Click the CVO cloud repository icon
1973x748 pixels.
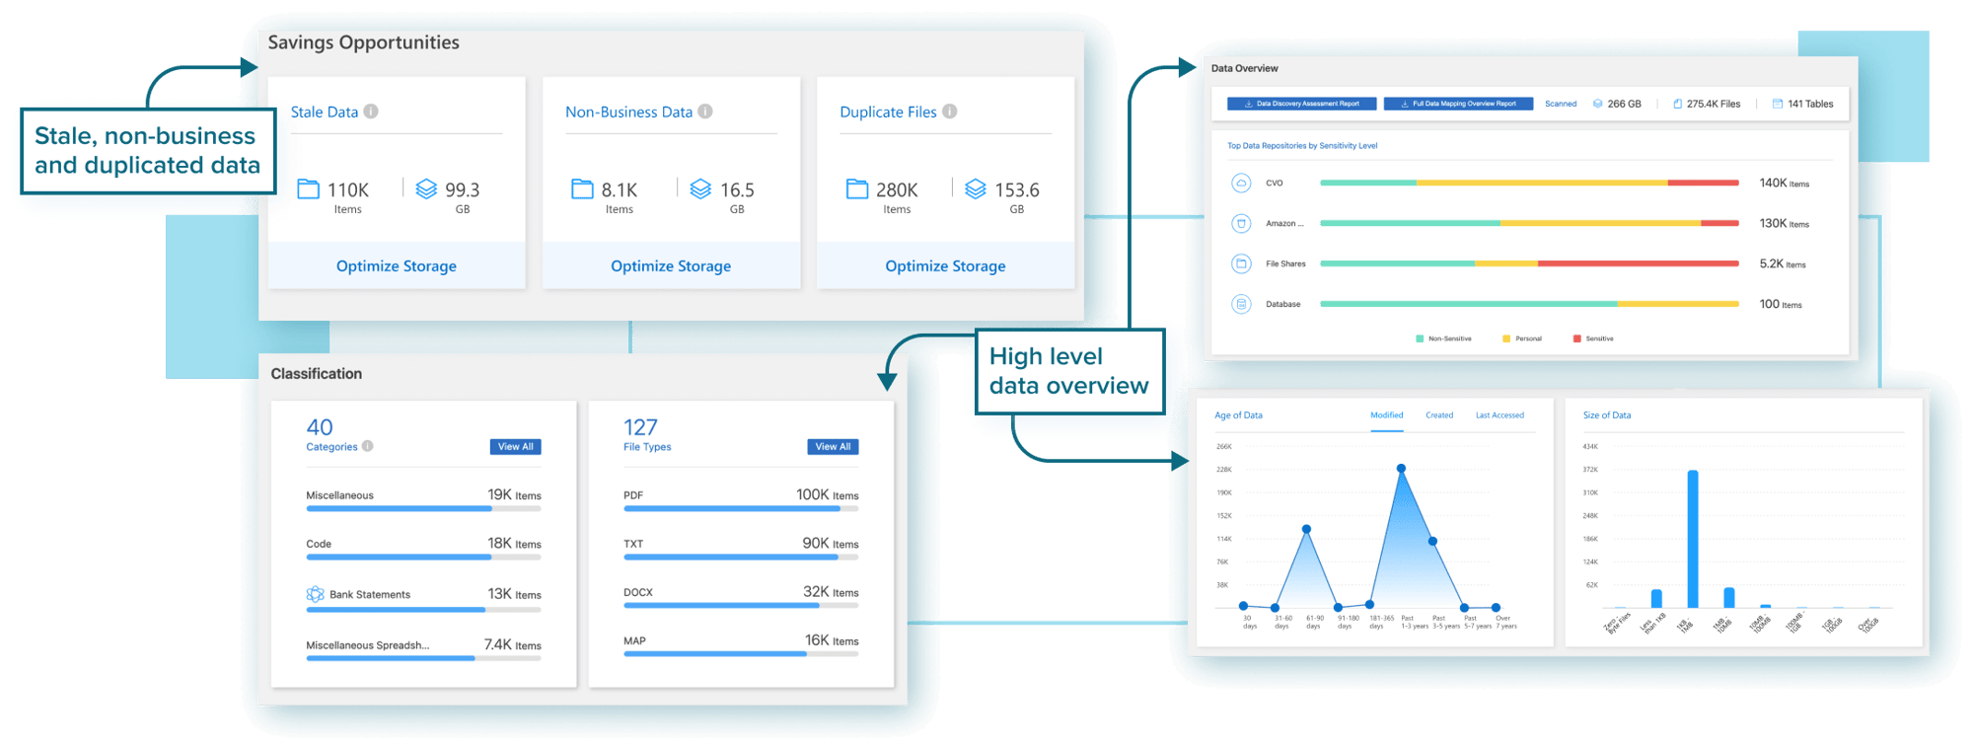(1242, 183)
